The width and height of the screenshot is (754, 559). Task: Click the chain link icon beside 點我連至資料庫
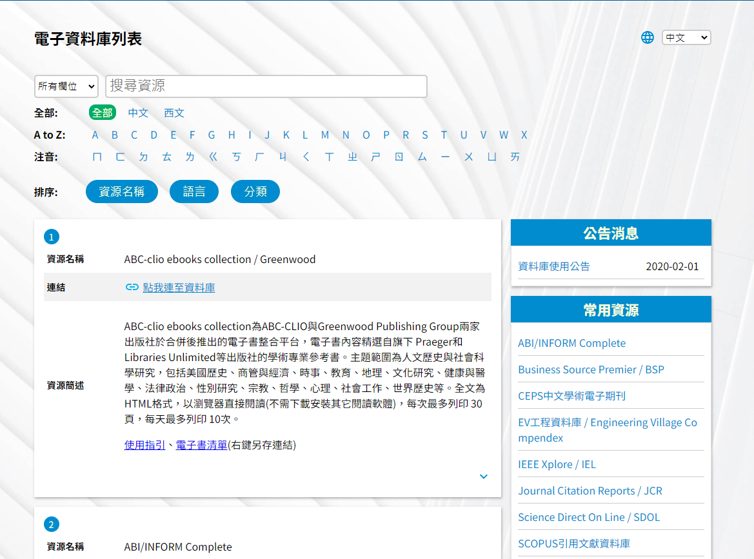(132, 287)
